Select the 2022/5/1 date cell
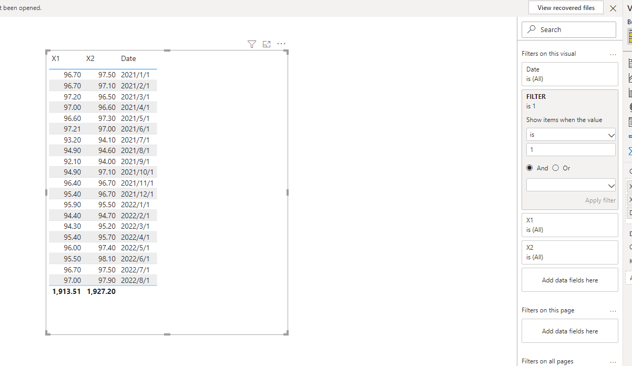Viewport: 632px width, 366px height. tap(135, 248)
